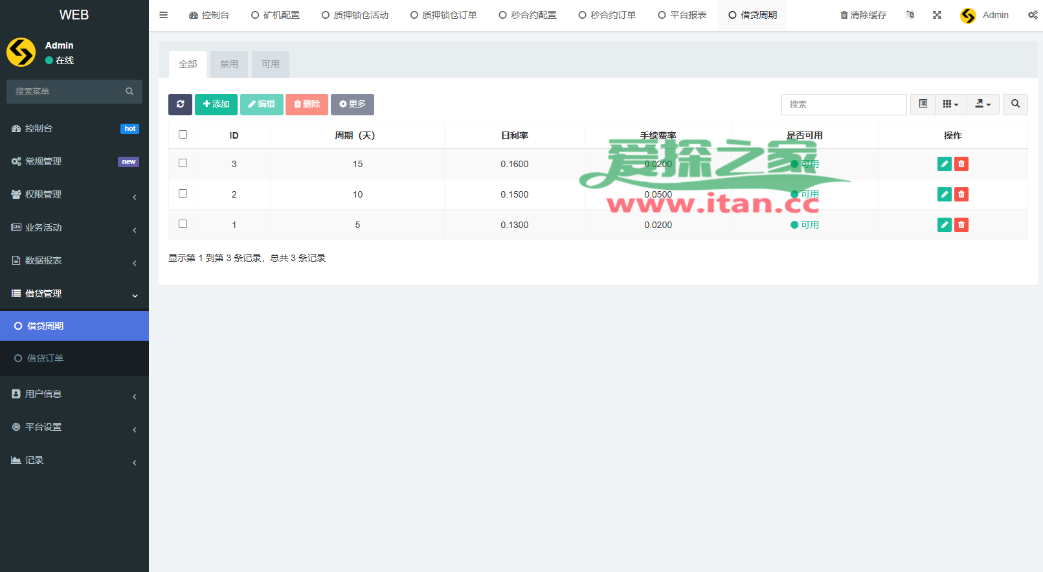Click the table 搜索 input field
Image resolution: width=1043 pixels, height=572 pixels.
[x=844, y=104]
